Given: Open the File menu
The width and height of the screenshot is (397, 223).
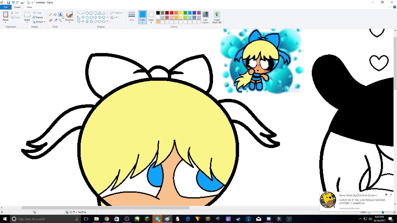Looking at the screenshot, I should (6, 7).
